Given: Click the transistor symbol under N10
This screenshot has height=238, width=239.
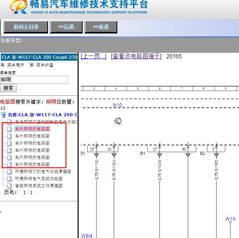Looking at the screenshot, I should pyautogui.click(x=118, y=121).
